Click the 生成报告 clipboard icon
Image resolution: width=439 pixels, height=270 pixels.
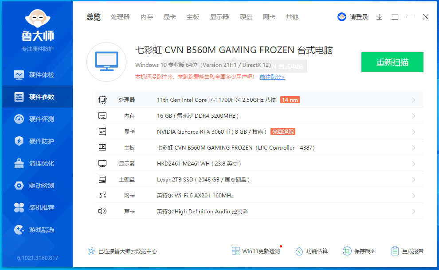(395, 251)
